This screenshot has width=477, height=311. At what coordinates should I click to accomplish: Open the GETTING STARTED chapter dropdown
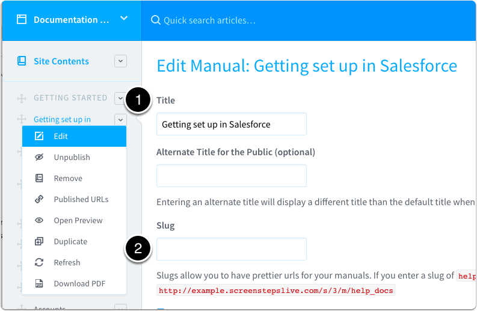[120, 98]
